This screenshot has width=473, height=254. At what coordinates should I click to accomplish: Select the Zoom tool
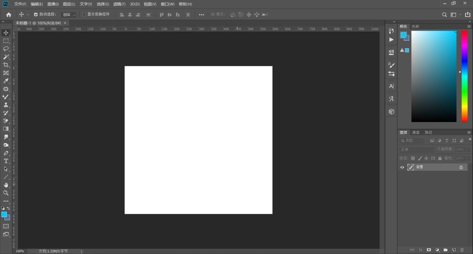tap(6, 193)
